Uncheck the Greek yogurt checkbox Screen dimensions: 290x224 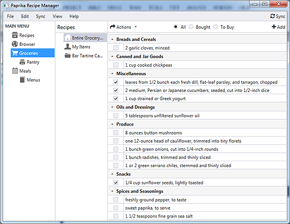coord(116,98)
